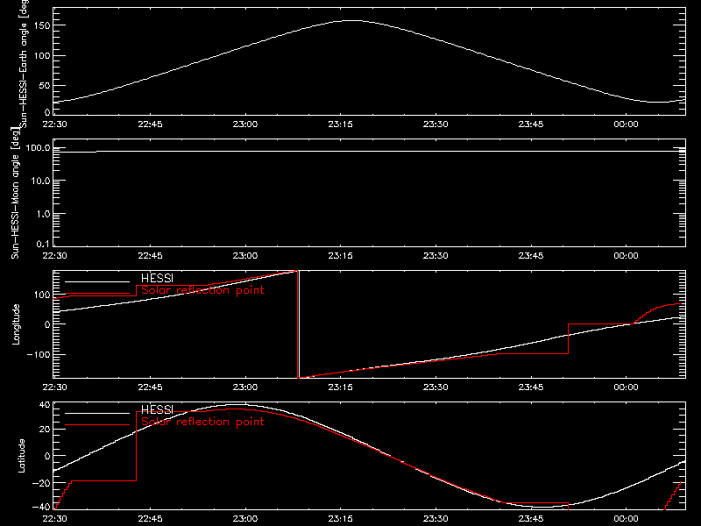
Task: Click the 0 tick on the Longitude axis
Action: point(47,324)
